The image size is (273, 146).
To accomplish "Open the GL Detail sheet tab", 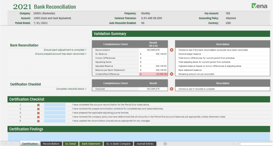I will pos(71,144).
